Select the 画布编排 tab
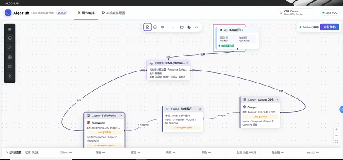 click(86, 13)
